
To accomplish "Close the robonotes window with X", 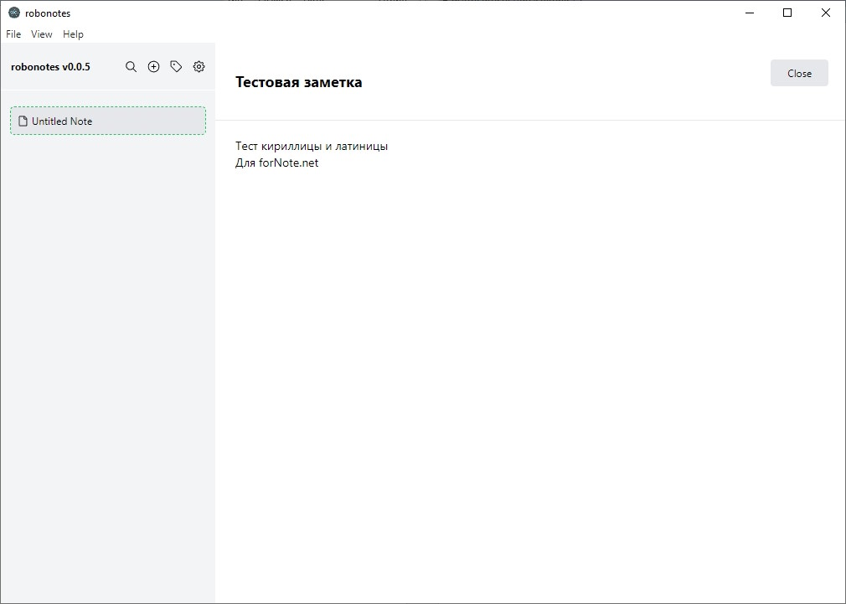I will point(825,13).
